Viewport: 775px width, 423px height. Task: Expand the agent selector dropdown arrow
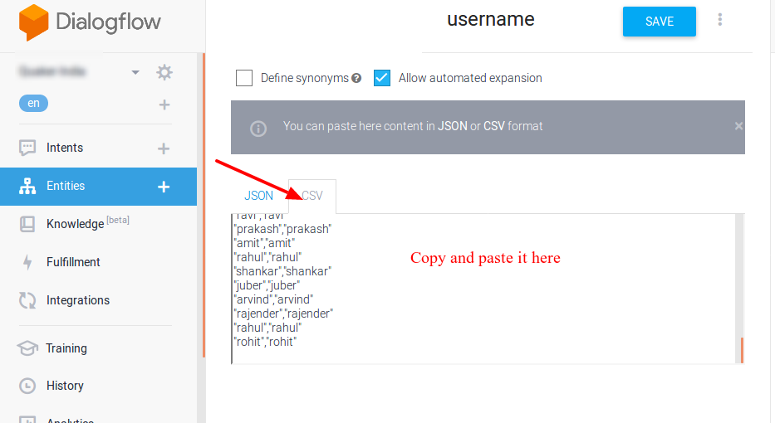click(x=135, y=72)
